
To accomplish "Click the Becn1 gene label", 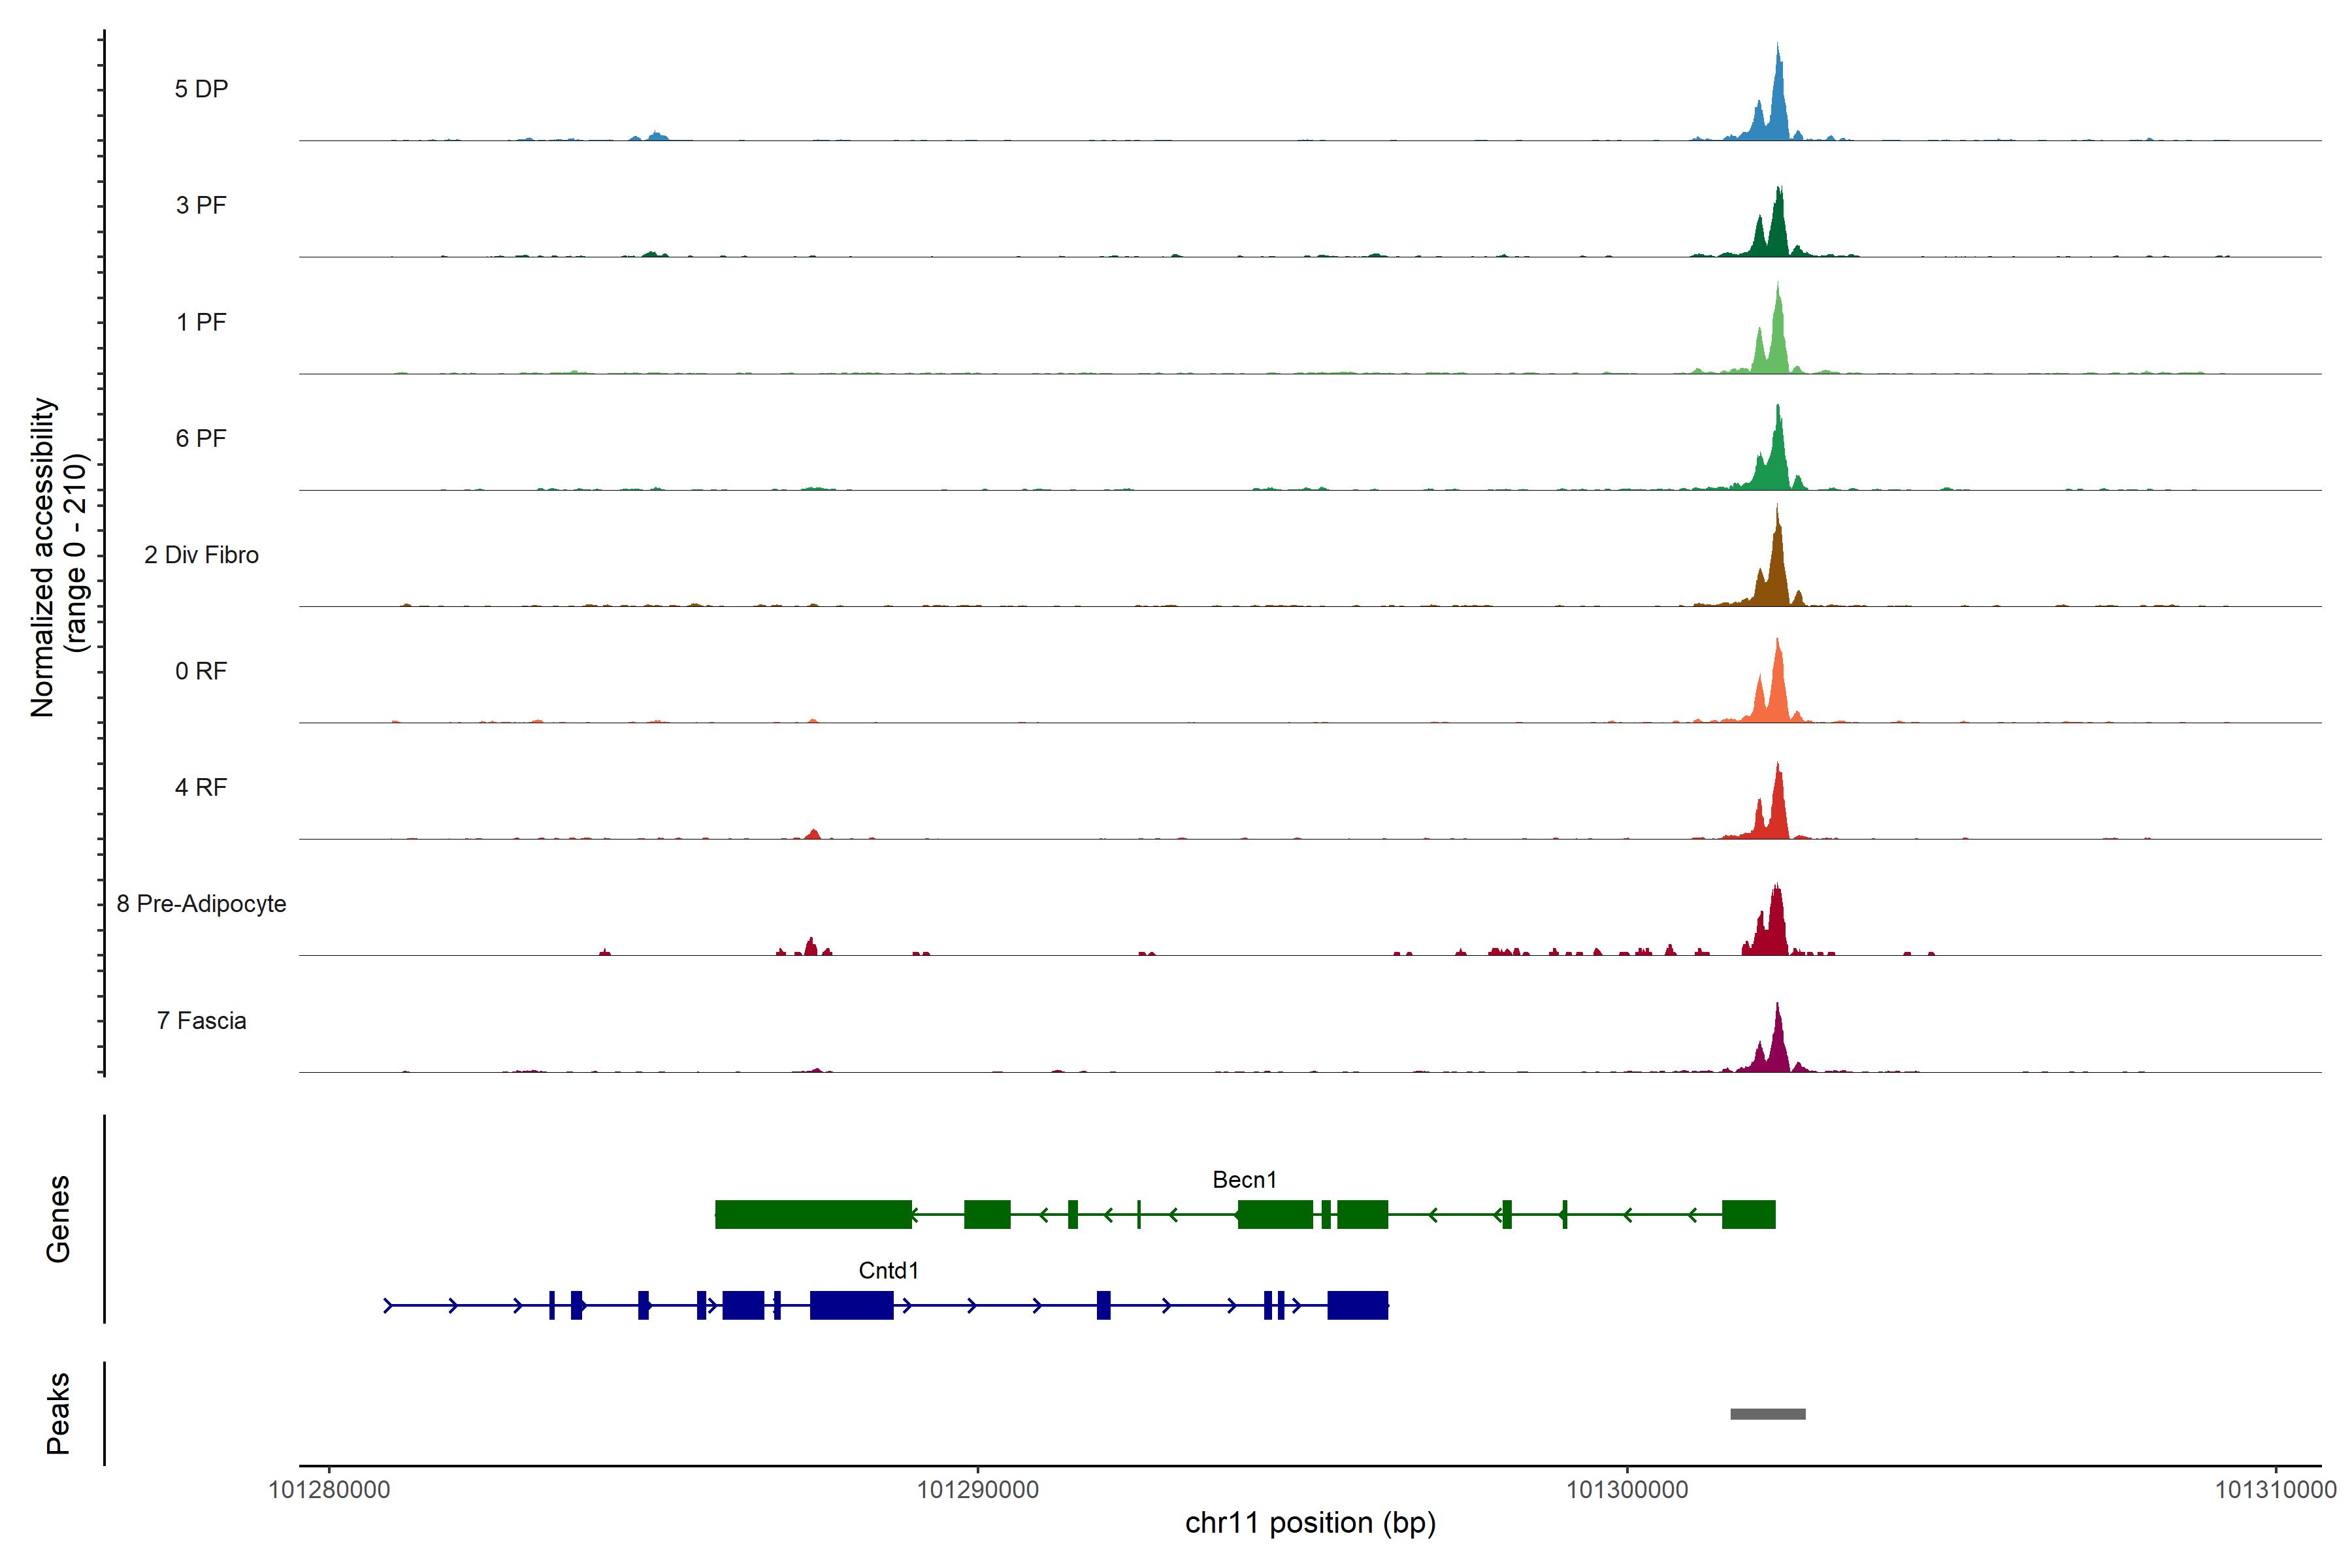I will [x=1244, y=1179].
